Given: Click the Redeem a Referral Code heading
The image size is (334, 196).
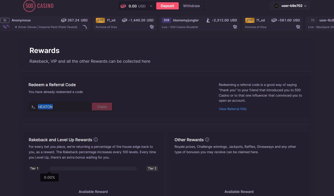Looking at the screenshot, I should [x=52, y=85].
